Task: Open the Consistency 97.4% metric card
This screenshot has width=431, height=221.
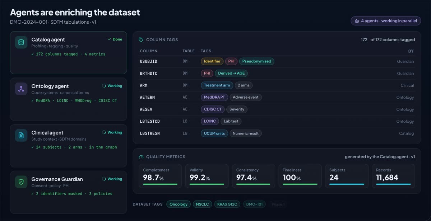Action: point(254,176)
